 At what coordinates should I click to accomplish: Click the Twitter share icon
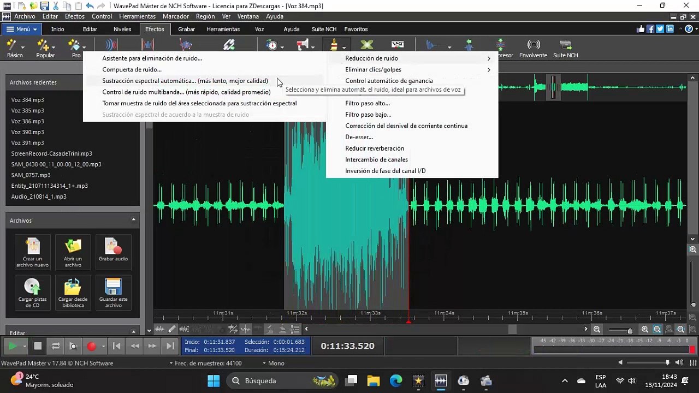click(660, 29)
